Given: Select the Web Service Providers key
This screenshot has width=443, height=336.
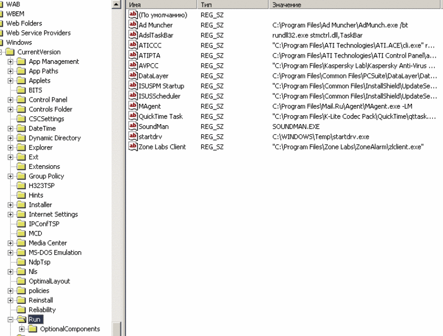Looking at the screenshot, I should point(39,33).
